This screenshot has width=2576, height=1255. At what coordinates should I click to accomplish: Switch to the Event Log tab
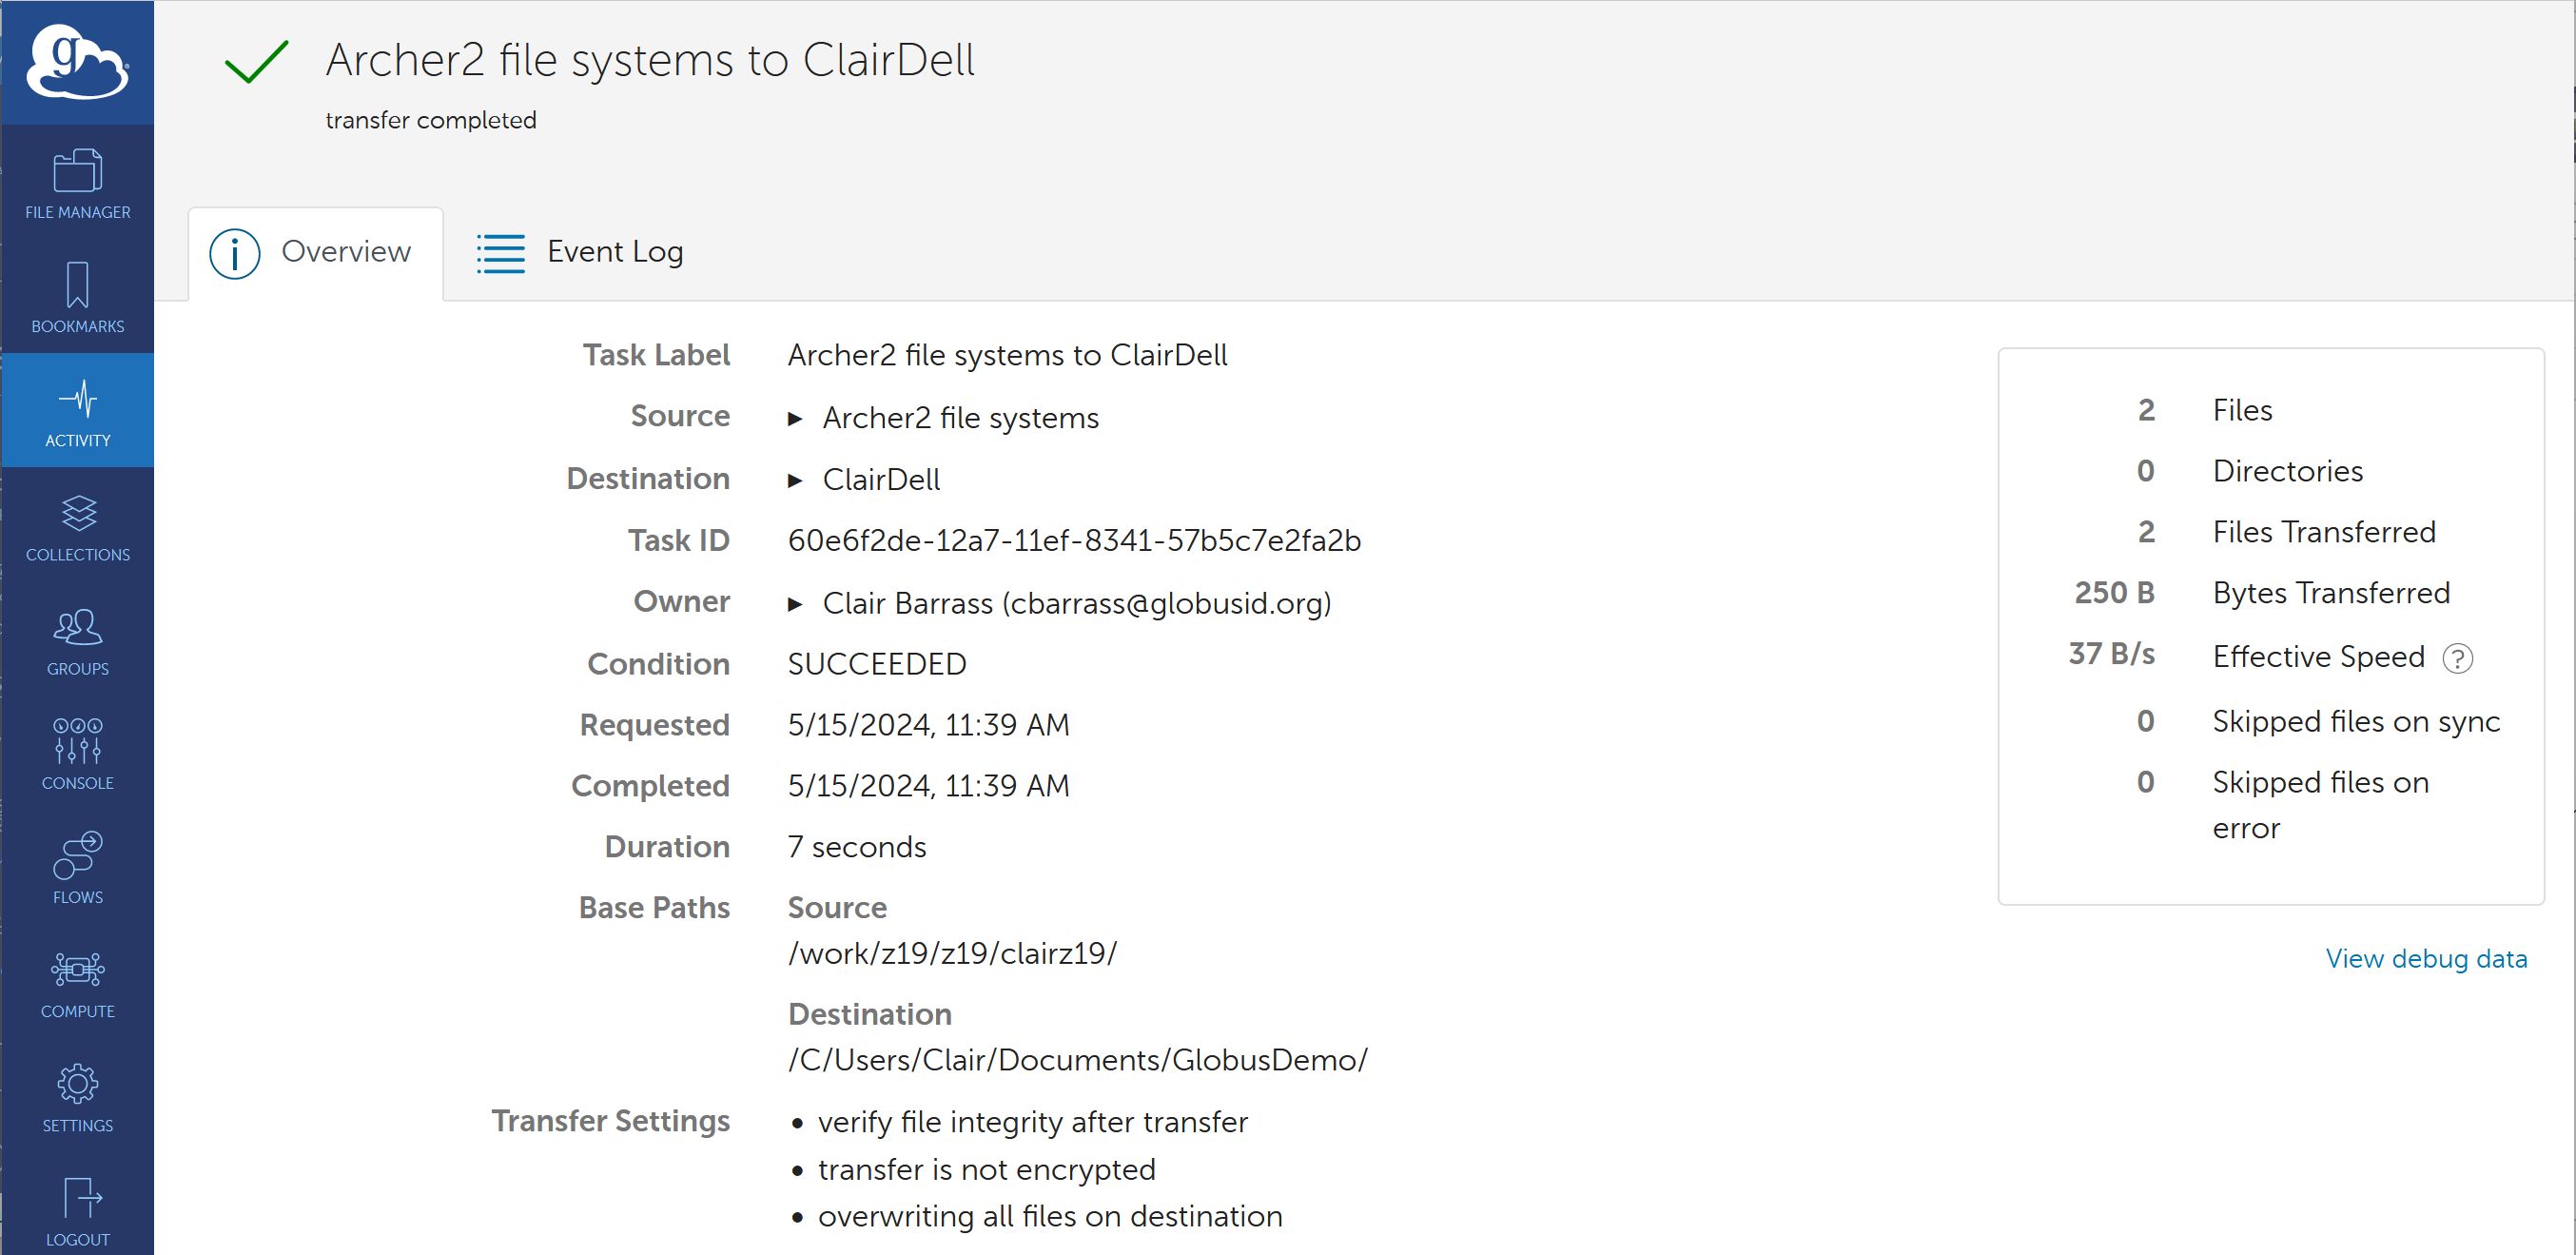[x=580, y=252]
